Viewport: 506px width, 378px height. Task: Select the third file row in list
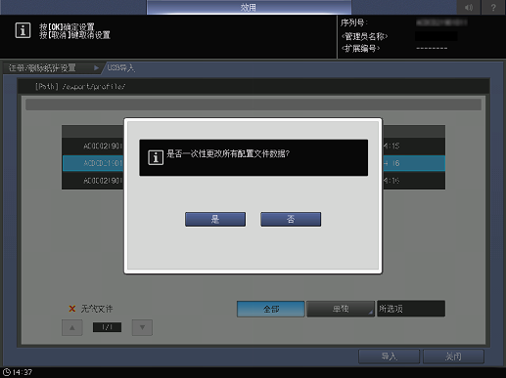[253, 181]
